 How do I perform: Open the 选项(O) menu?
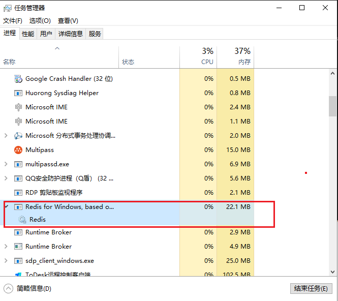pos(40,21)
